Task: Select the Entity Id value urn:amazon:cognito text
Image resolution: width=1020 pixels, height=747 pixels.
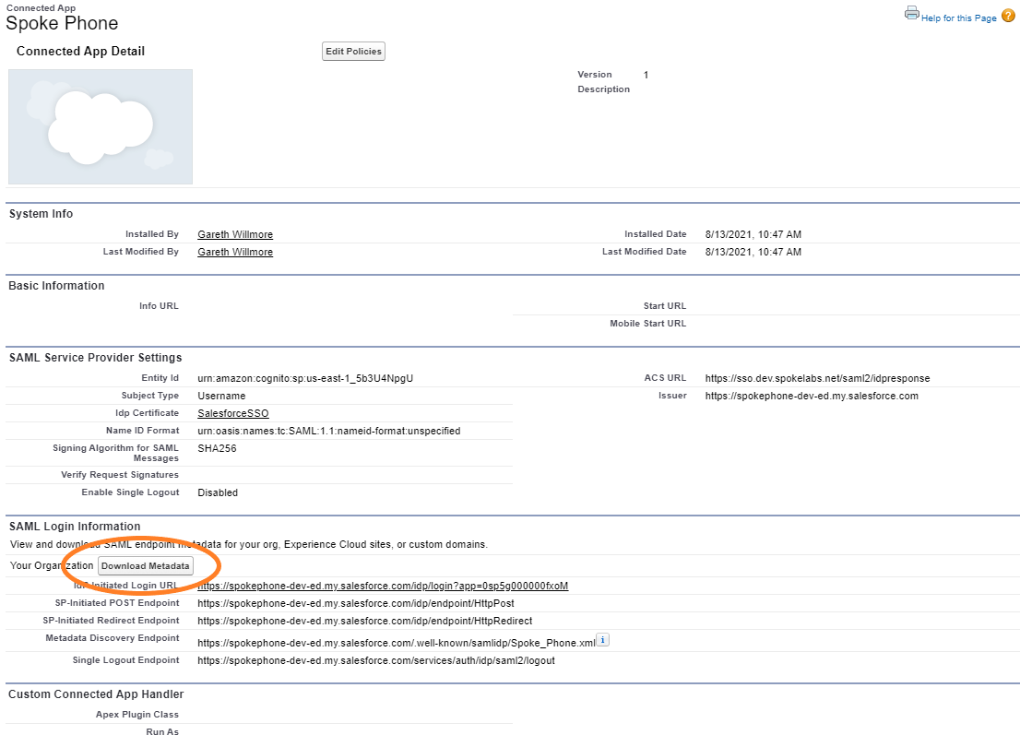Action: click(305, 378)
